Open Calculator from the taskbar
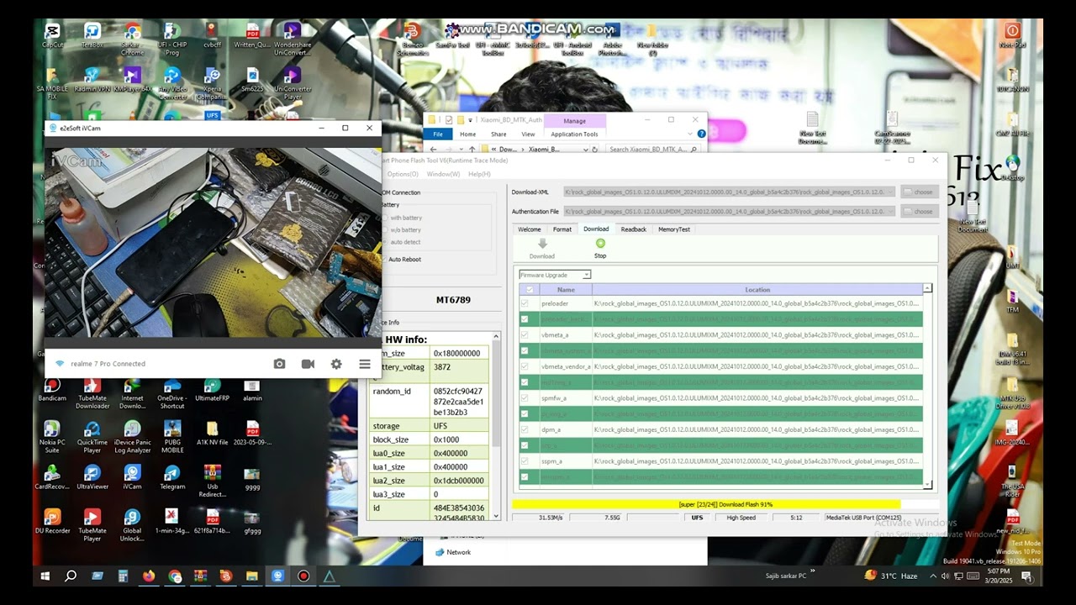The image size is (1076, 605). 123,576
